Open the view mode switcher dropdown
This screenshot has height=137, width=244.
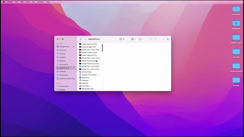click(122, 39)
